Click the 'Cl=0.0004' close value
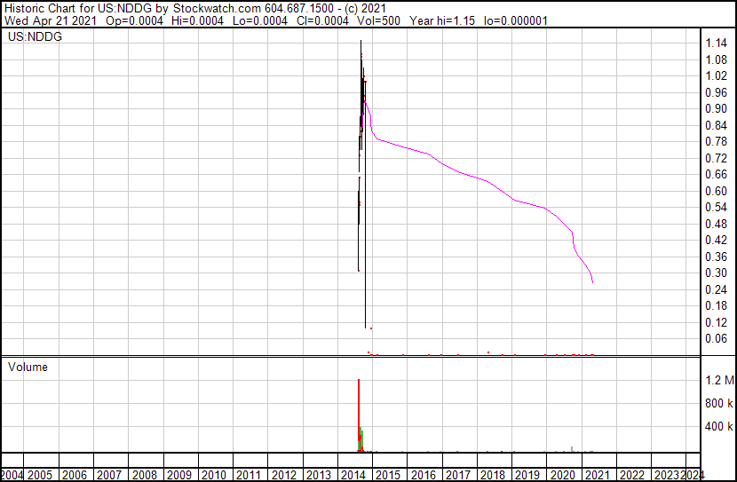 tap(322, 20)
